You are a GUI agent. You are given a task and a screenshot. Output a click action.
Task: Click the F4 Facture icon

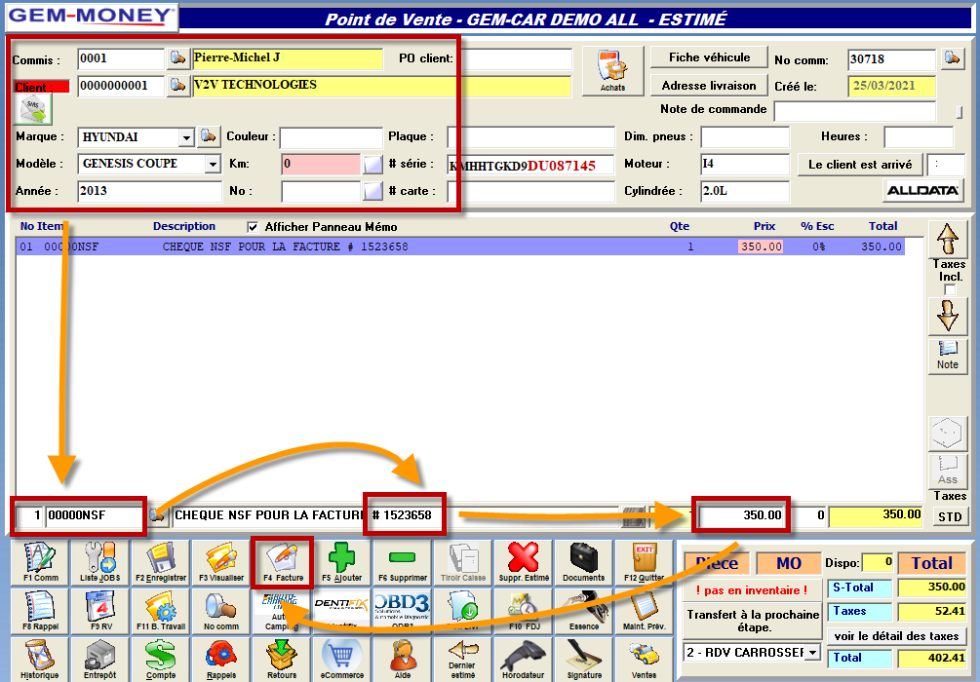(282, 563)
